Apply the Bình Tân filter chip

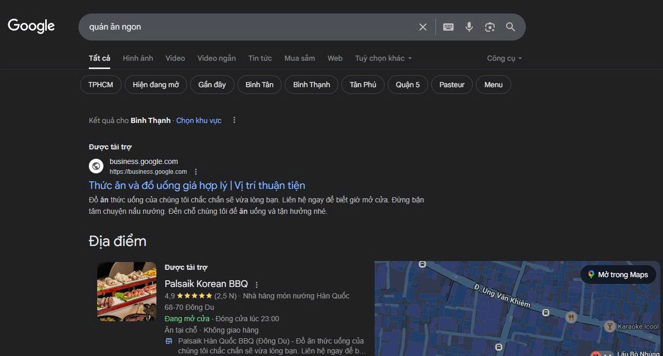coord(259,85)
